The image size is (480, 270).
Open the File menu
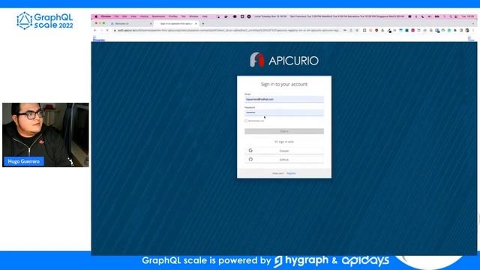point(116,16)
